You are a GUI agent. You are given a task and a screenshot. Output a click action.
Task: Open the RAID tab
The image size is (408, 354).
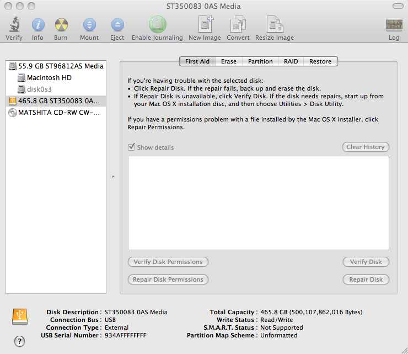tap(291, 61)
